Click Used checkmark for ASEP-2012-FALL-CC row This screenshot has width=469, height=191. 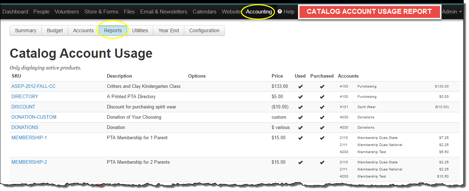[300, 86]
